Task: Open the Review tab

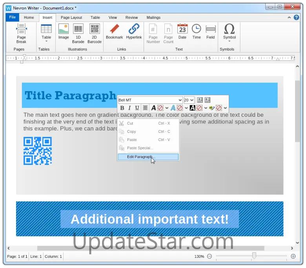Action: 131,18
